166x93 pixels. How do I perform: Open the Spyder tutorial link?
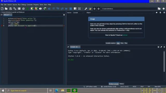click(x=125, y=35)
